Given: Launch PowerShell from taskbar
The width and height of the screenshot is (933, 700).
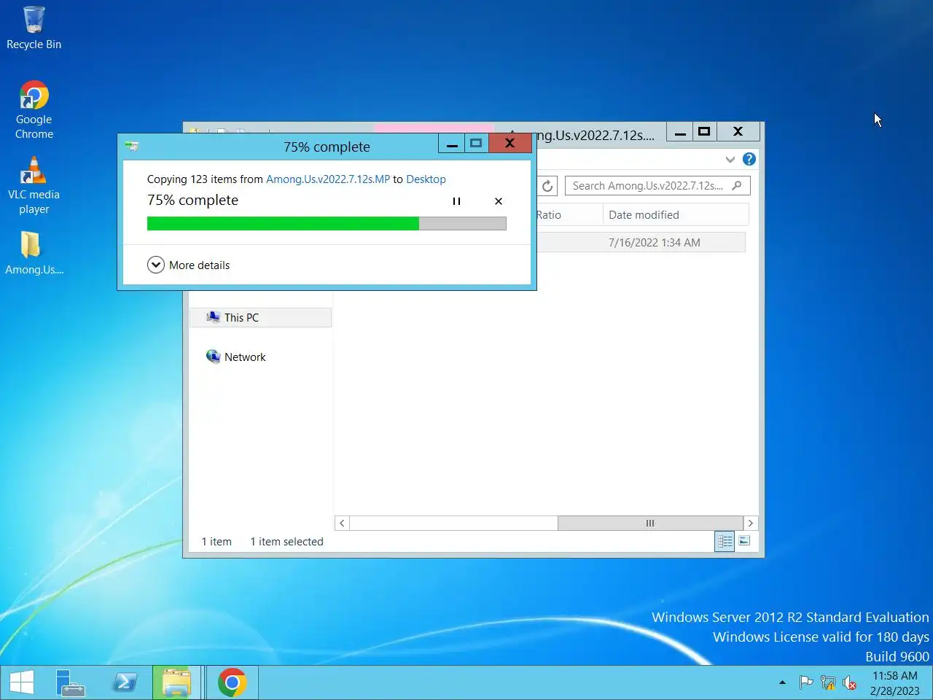Looking at the screenshot, I should point(125,682).
